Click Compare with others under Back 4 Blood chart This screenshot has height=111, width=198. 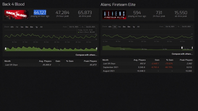coord(86,55)
